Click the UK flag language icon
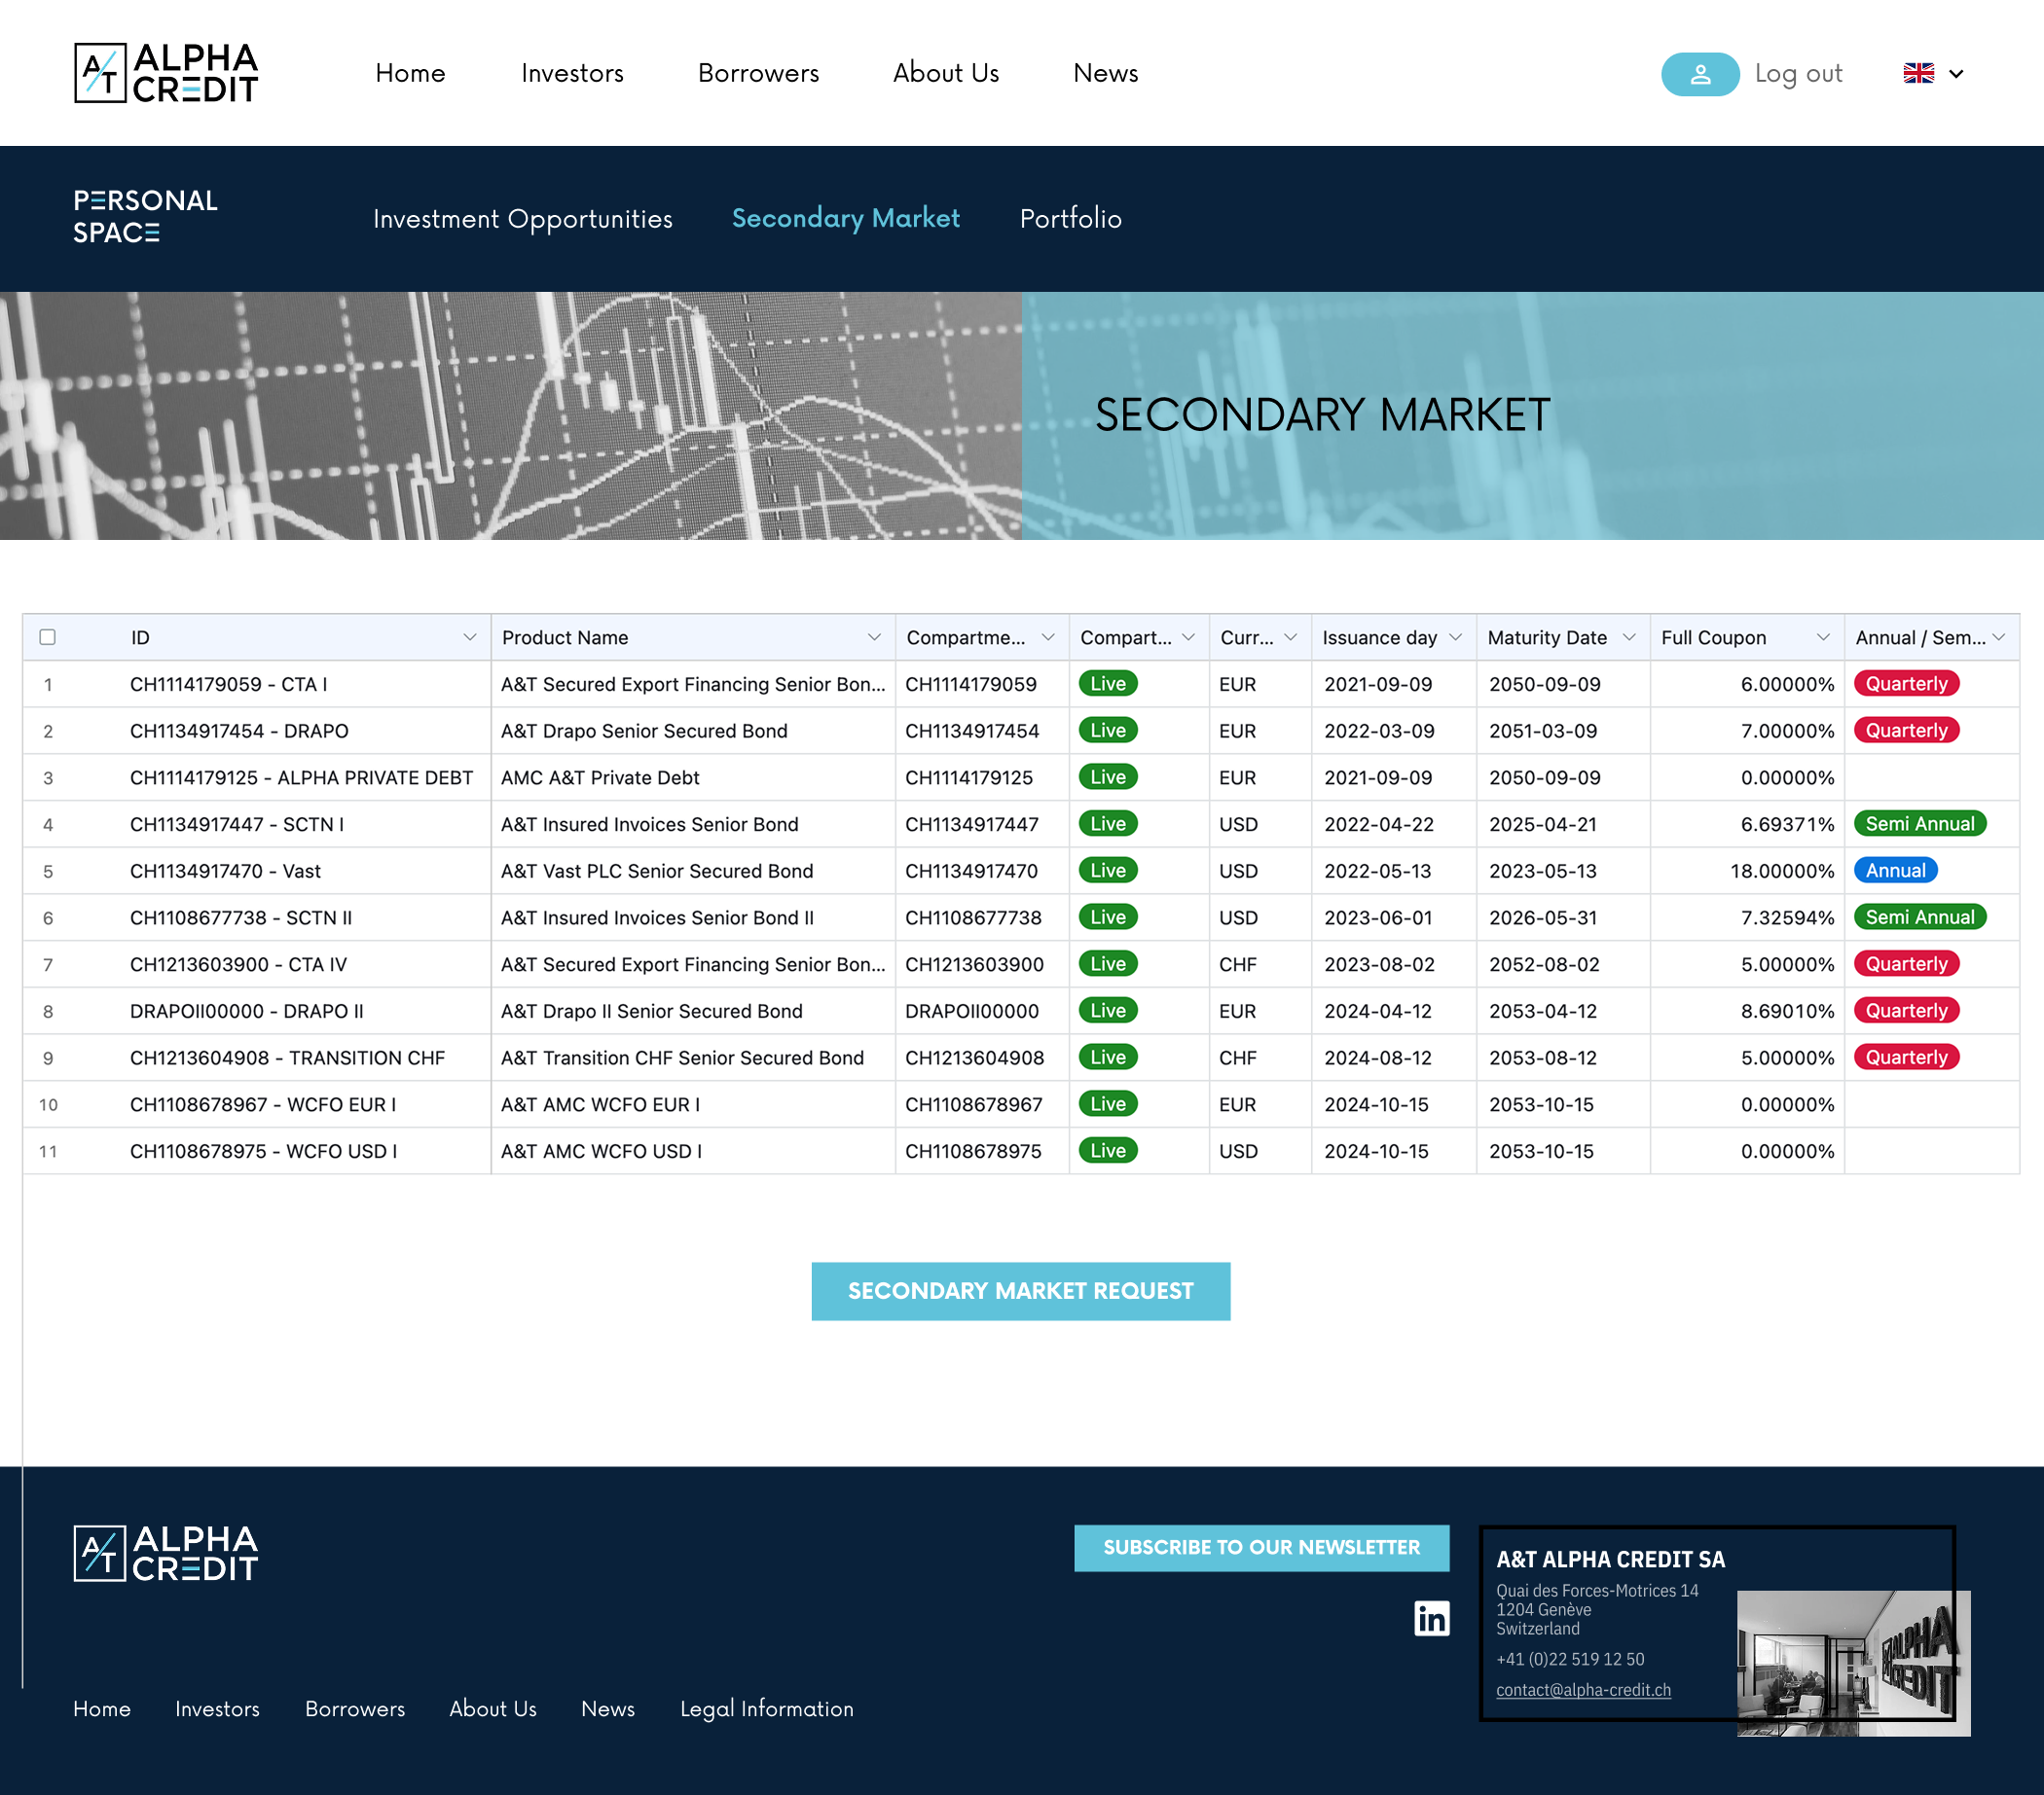 pyautogui.click(x=1918, y=72)
